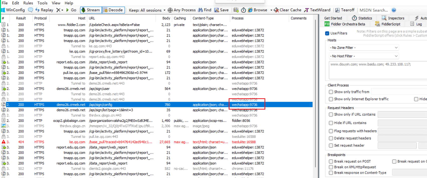This screenshot has height=178, width=427.
Task: Sort sessions by Body column
Action: coord(163,18)
